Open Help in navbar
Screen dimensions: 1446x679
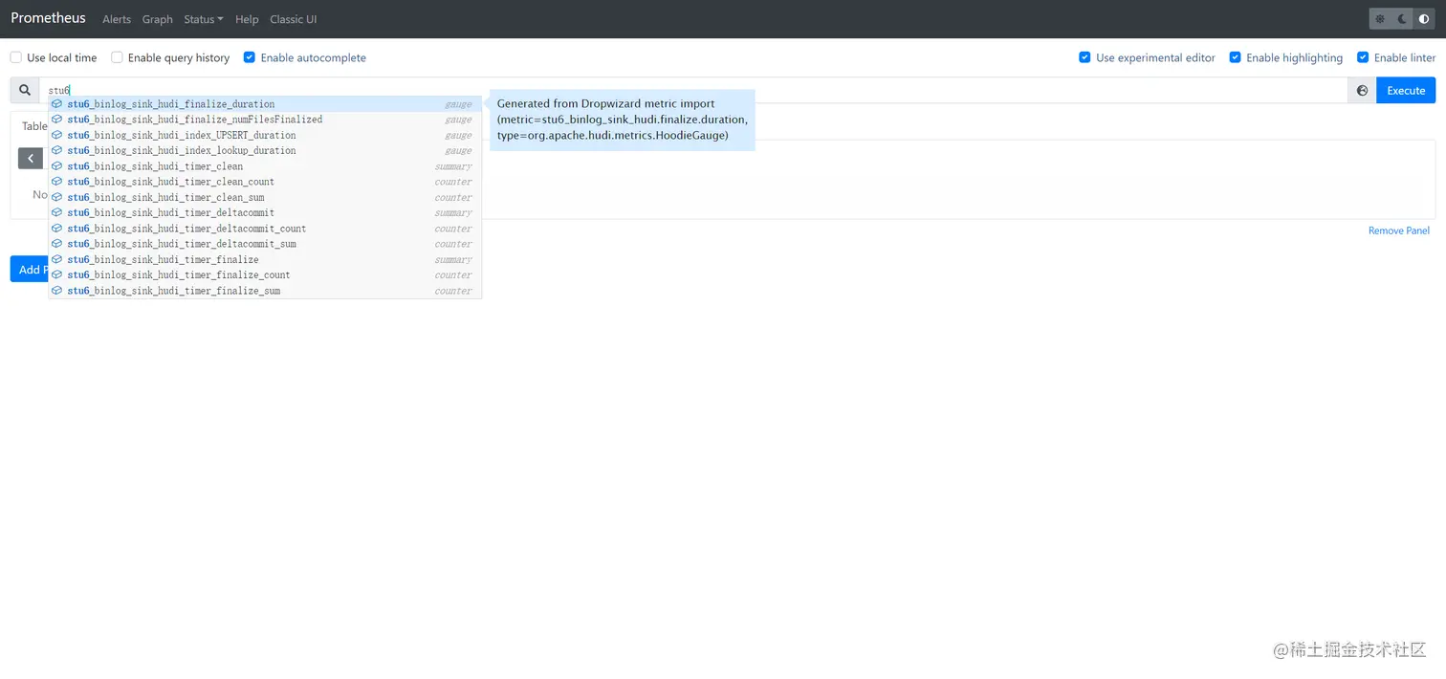[247, 19]
